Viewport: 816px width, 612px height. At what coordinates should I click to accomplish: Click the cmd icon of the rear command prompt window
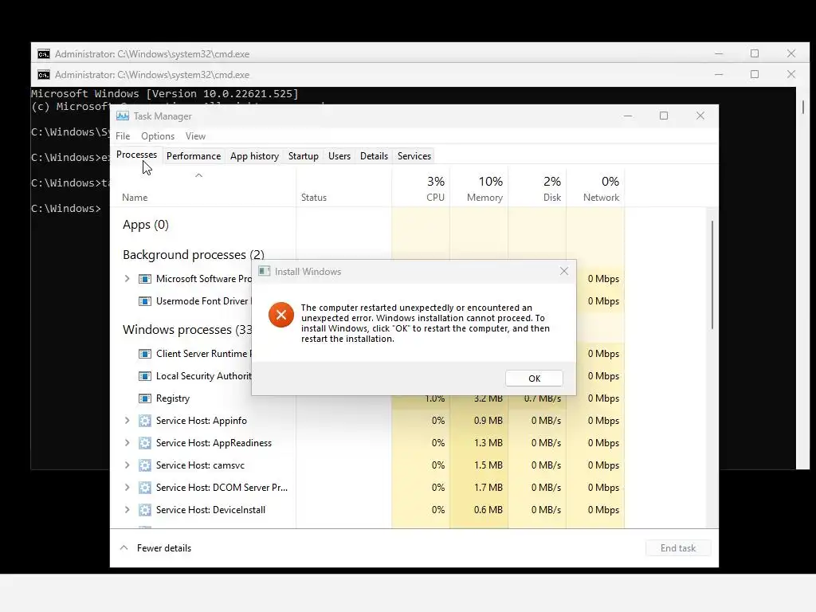pos(44,54)
